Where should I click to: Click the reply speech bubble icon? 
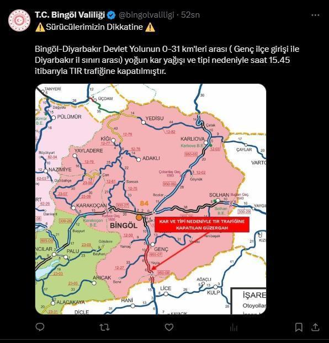click(40, 327)
